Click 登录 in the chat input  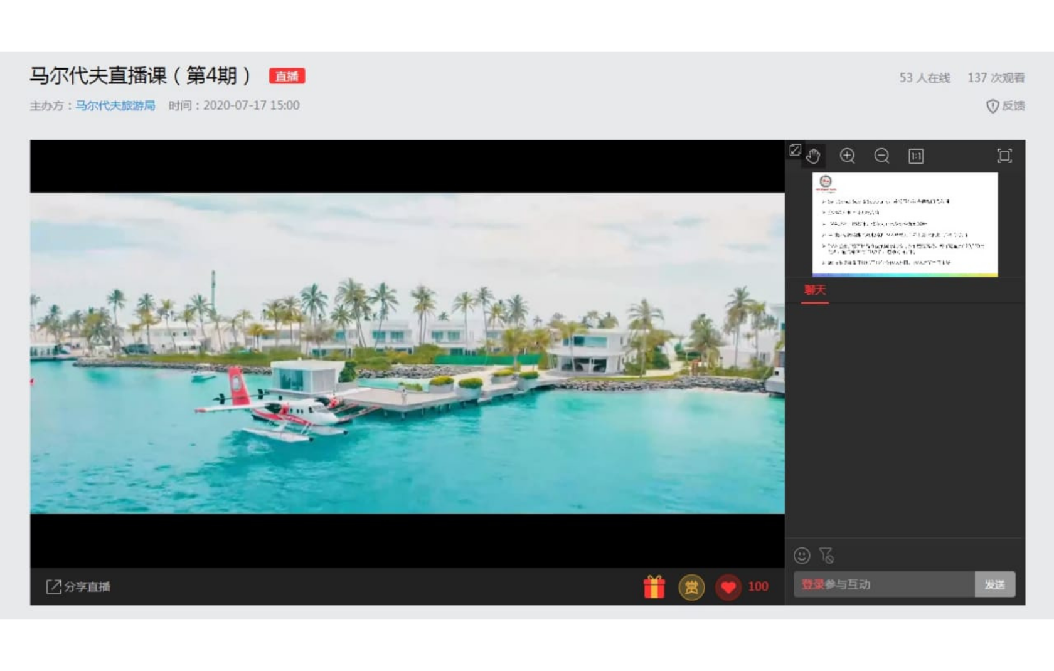tap(812, 584)
